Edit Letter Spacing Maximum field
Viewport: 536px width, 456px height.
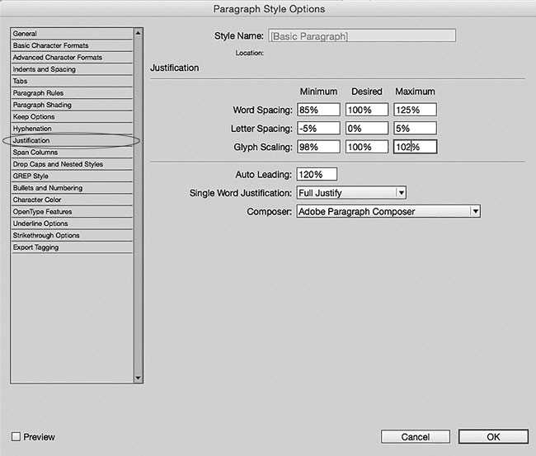click(415, 129)
